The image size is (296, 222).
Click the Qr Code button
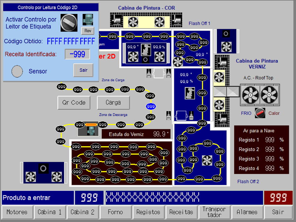(x=74, y=103)
